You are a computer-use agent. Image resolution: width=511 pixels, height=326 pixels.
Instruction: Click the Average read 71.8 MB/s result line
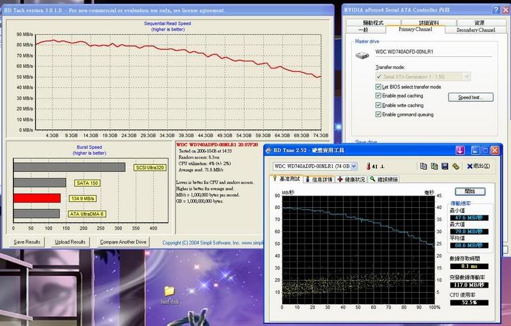201,170
